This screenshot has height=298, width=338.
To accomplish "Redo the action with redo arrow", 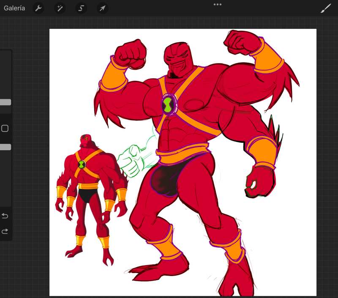I will pyautogui.click(x=5, y=231).
